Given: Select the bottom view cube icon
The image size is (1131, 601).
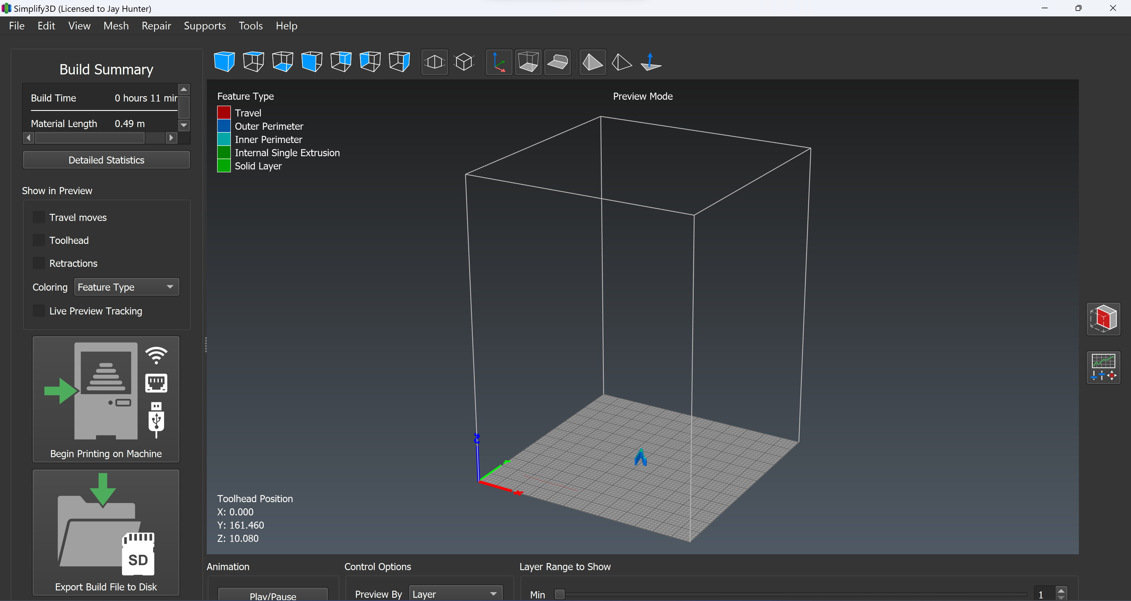Looking at the screenshot, I should pyautogui.click(x=283, y=62).
